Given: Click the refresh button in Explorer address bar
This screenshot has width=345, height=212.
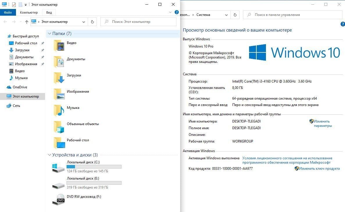Looking at the screenshot, I should tap(92, 22).
